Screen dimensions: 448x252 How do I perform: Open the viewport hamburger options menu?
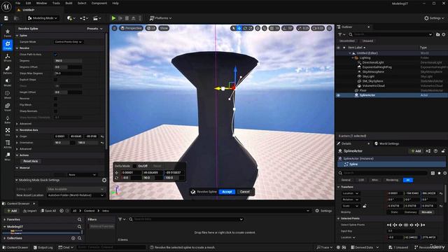tap(114, 28)
